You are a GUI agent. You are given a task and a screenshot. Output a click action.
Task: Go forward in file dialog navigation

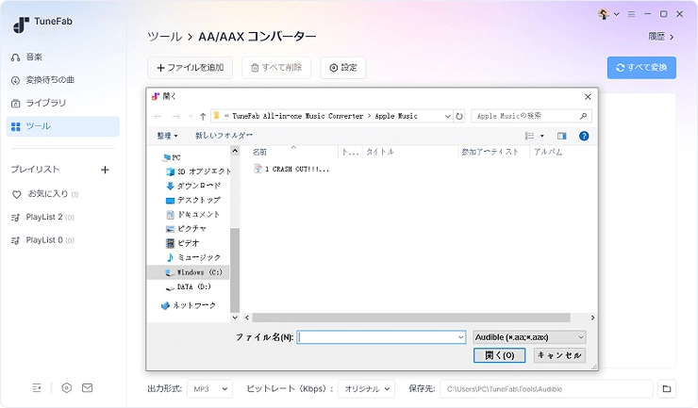[176, 116]
